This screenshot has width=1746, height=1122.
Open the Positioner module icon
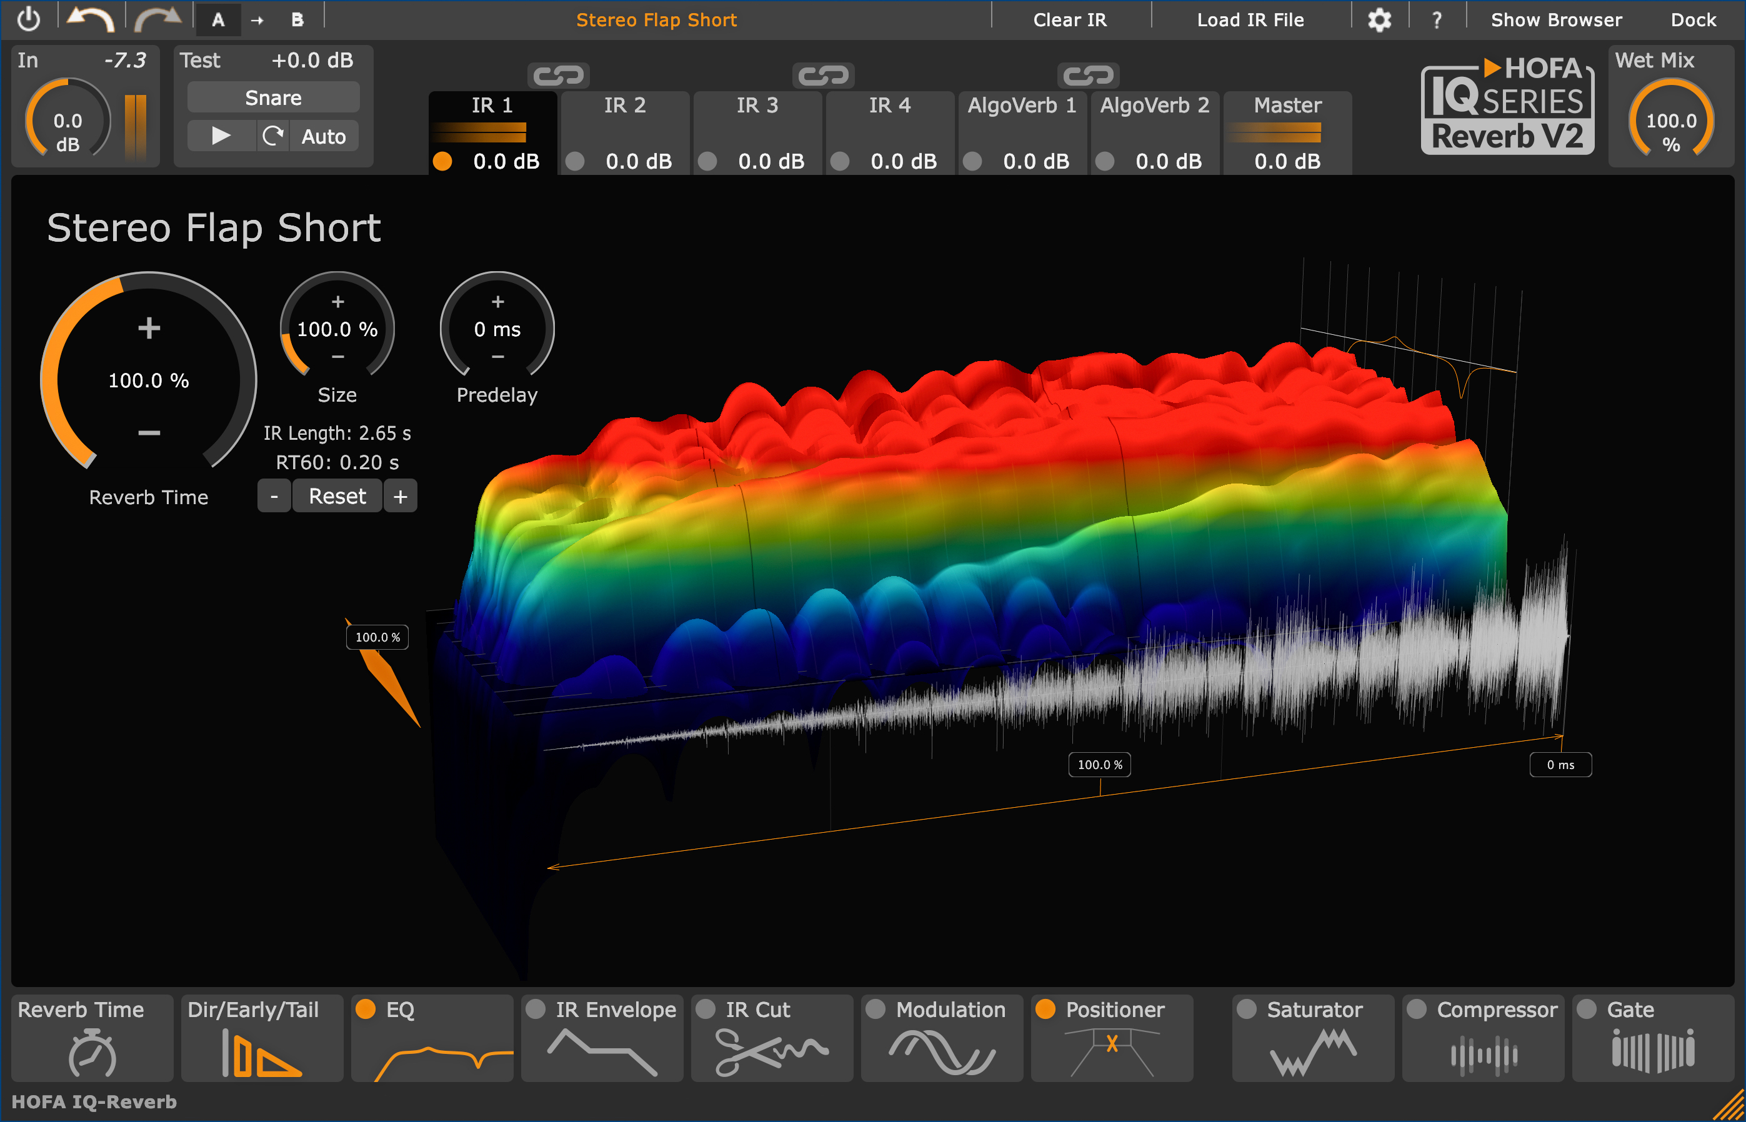click(1112, 1052)
